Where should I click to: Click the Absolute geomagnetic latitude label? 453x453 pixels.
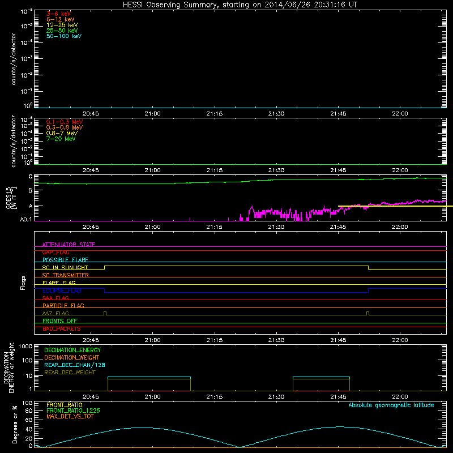click(x=391, y=405)
